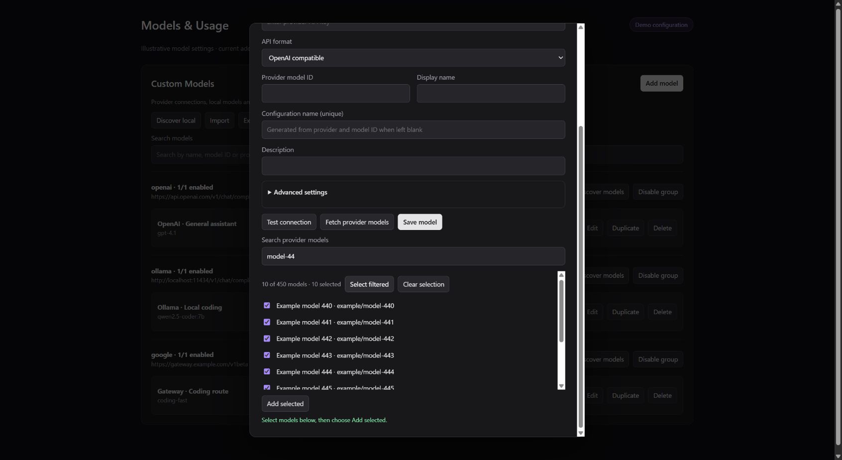Toggle Example model 444 checkbox
Viewport: 842px width, 460px height.
pos(267,371)
